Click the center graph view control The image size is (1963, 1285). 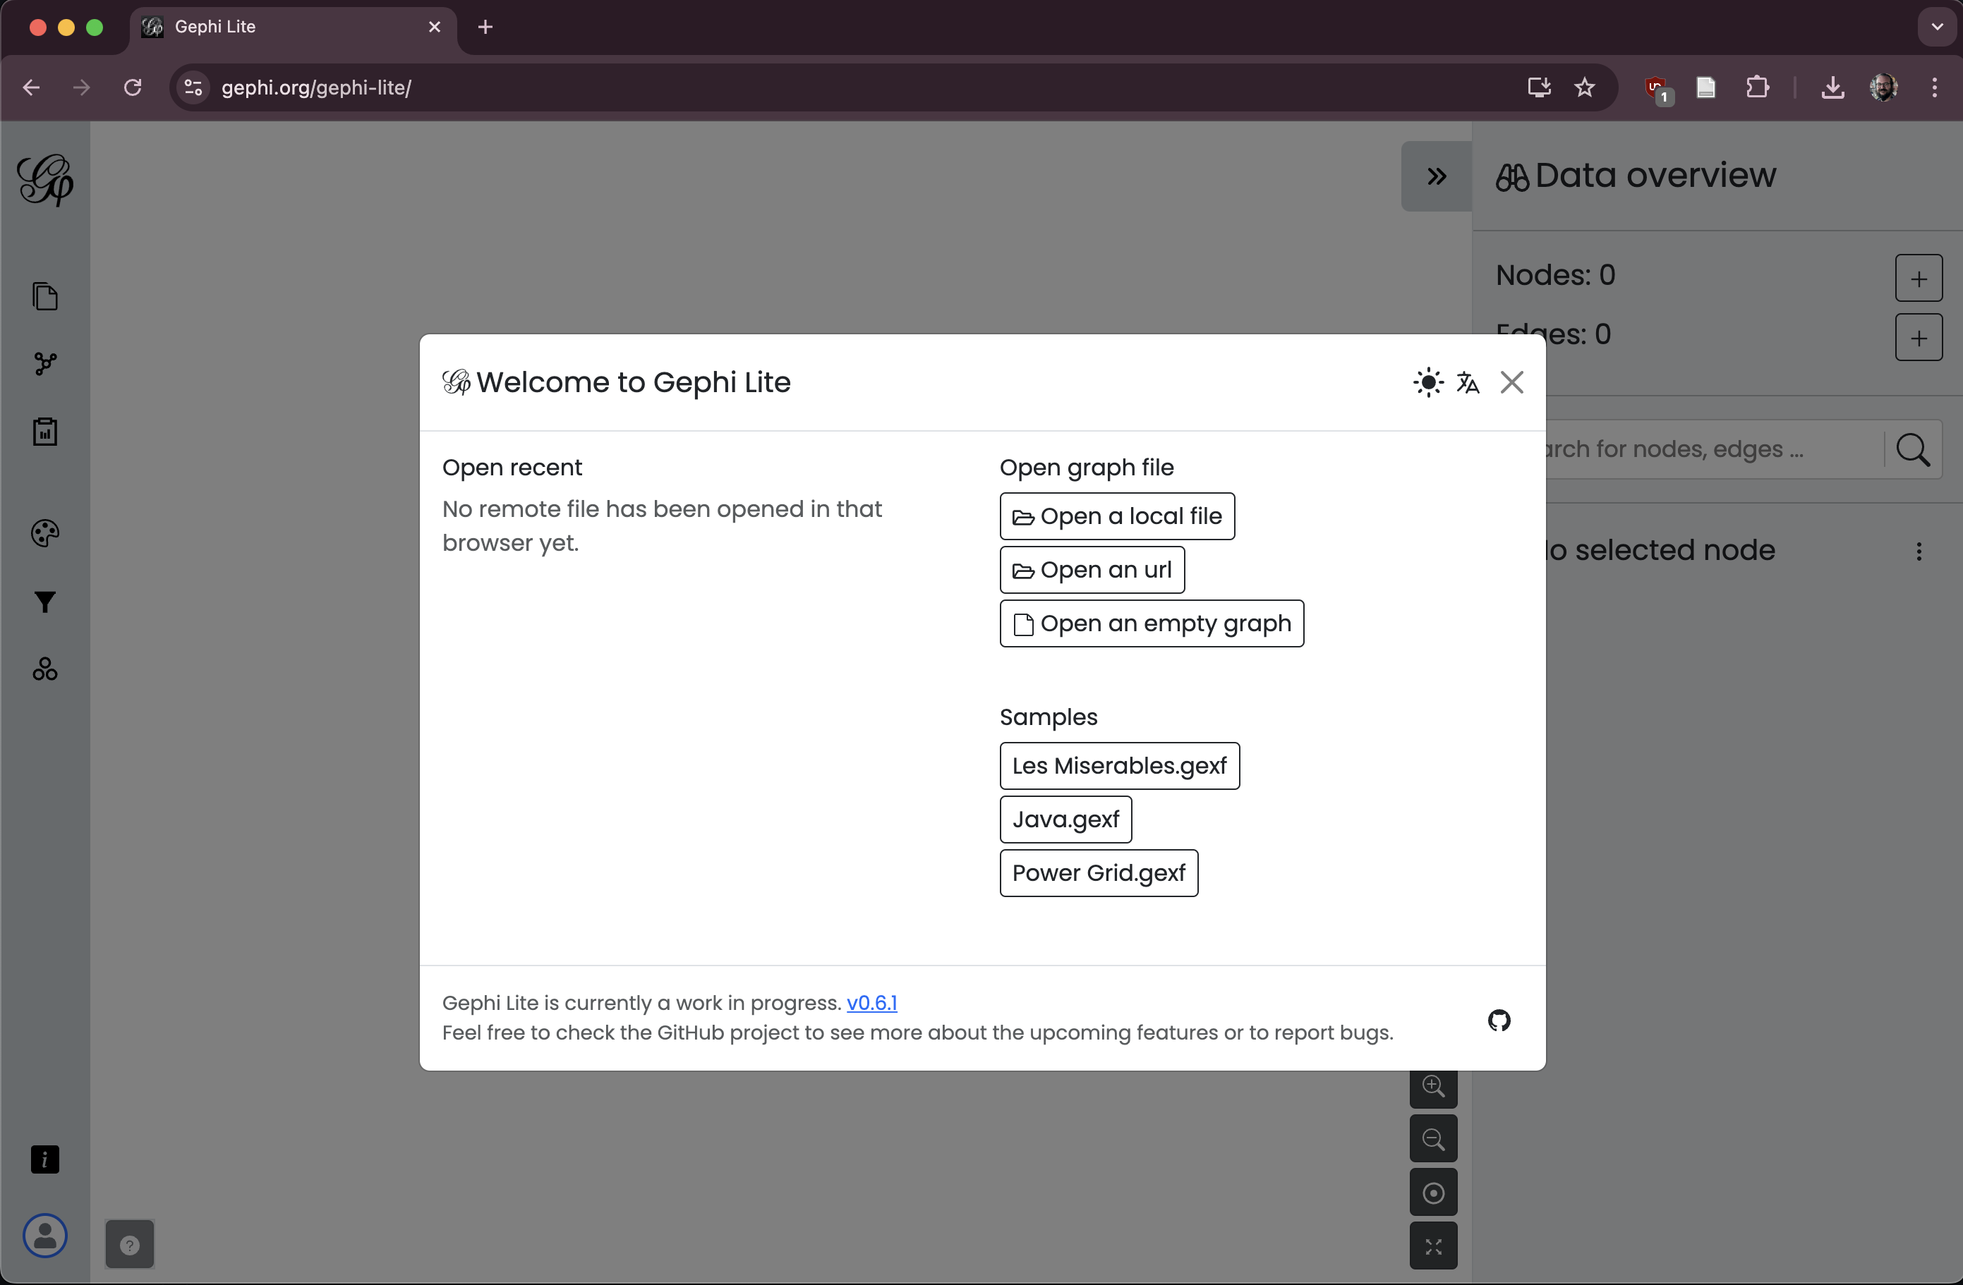1434,1193
